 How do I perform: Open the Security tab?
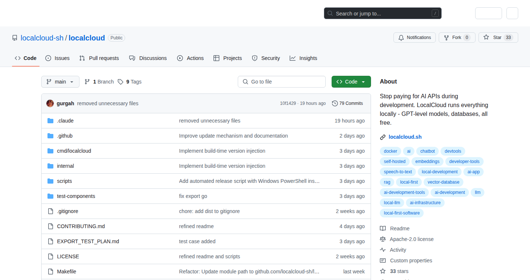coord(266,58)
